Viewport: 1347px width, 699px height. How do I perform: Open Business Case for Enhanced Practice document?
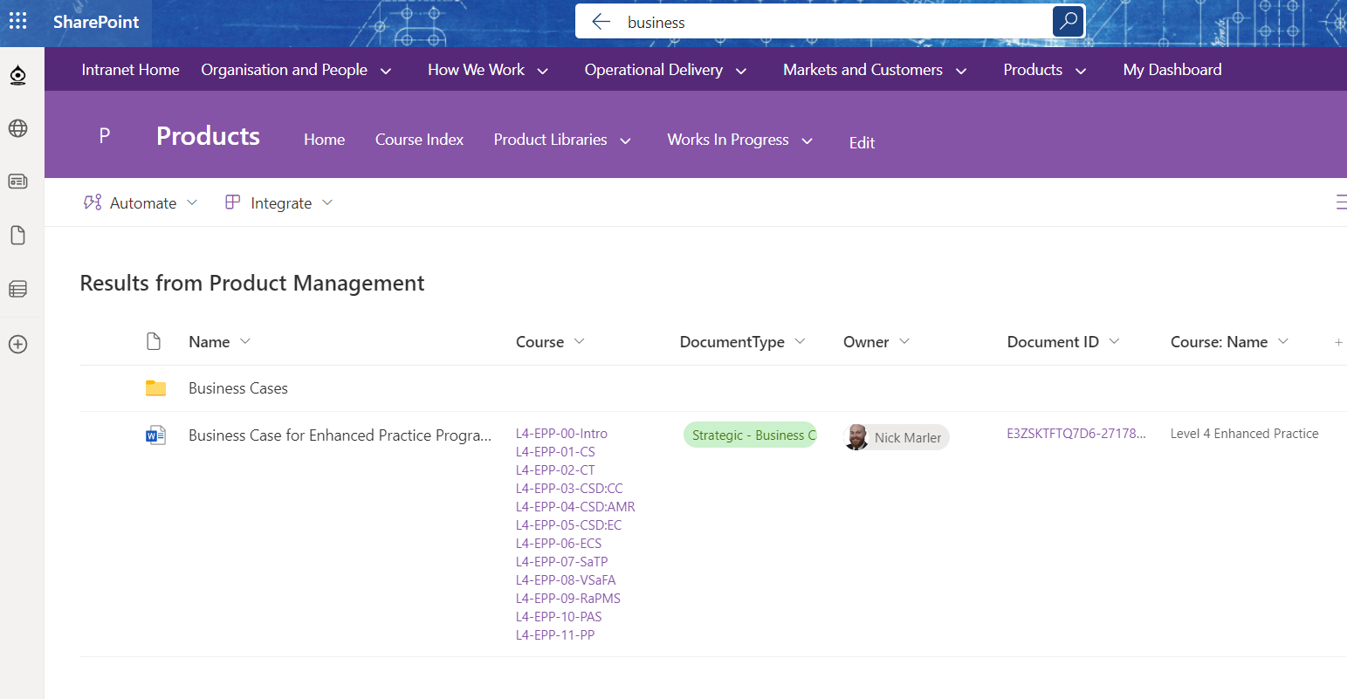[x=340, y=435]
